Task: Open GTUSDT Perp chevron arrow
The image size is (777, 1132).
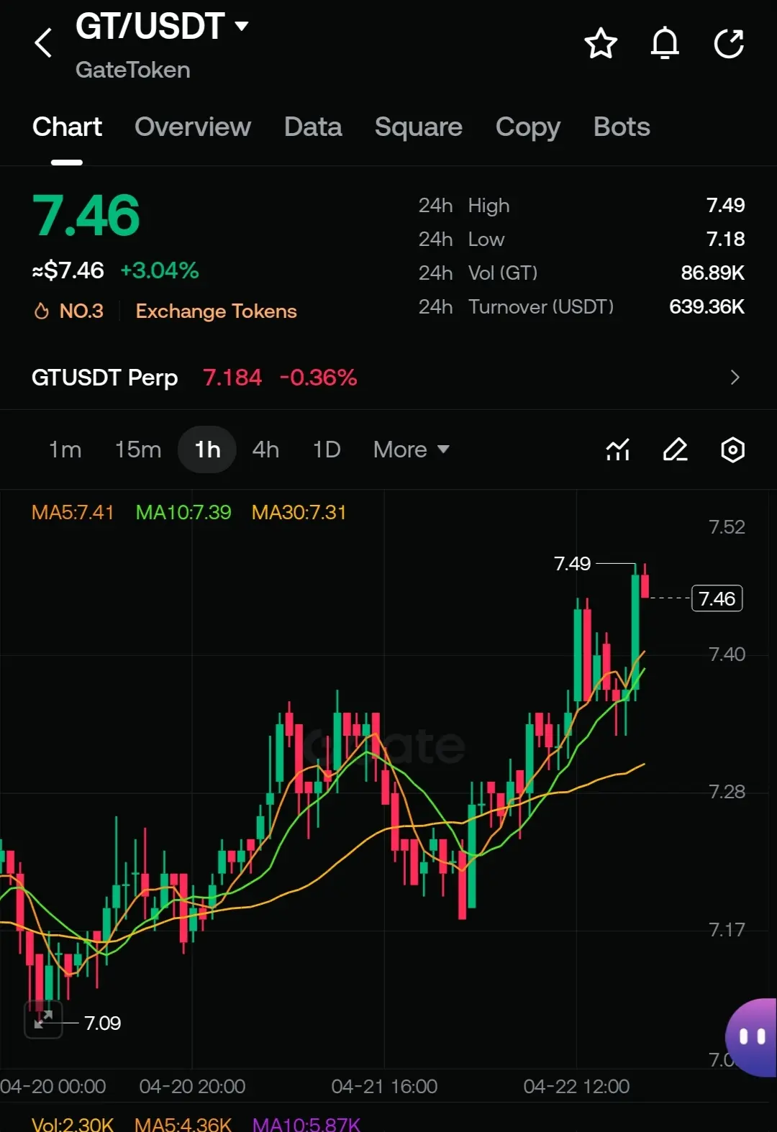Action: click(x=735, y=378)
